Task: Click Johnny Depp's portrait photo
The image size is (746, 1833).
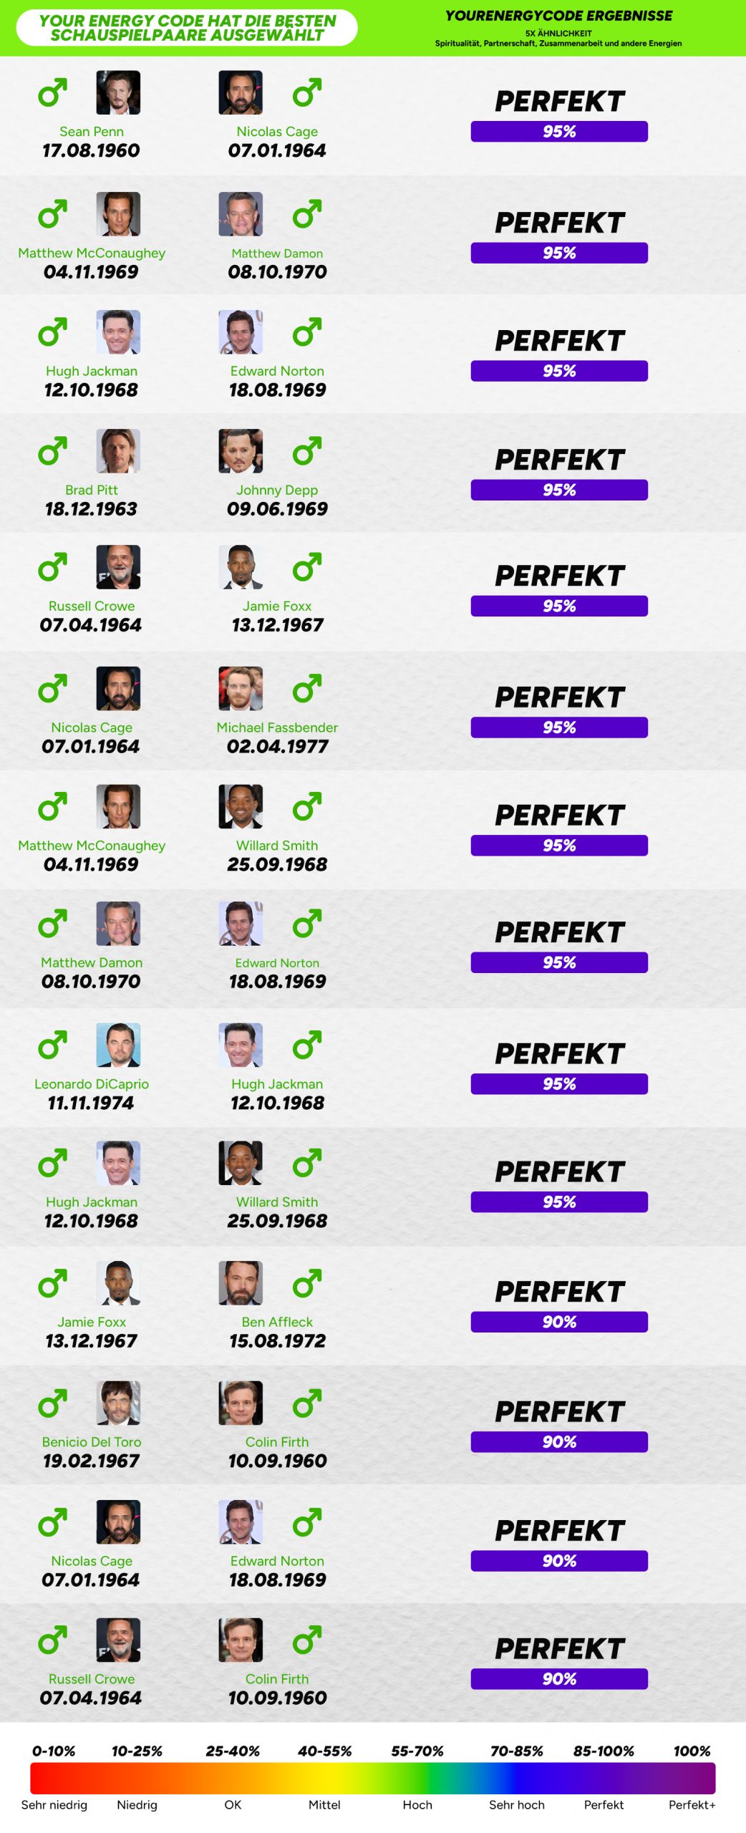Action: point(241,451)
